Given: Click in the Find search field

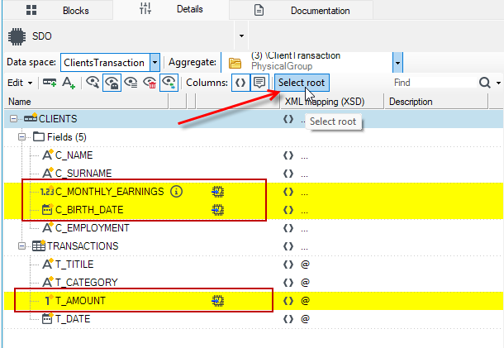Looking at the screenshot, I should (x=434, y=83).
